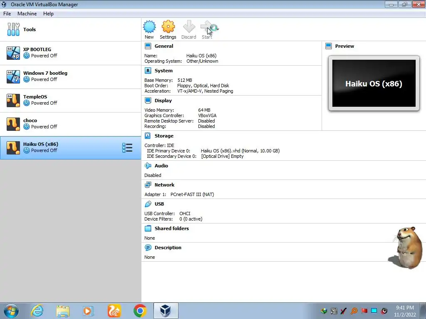Click the red flag Action Center tray icon
This screenshot has width=426, height=319.
click(364, 311)
